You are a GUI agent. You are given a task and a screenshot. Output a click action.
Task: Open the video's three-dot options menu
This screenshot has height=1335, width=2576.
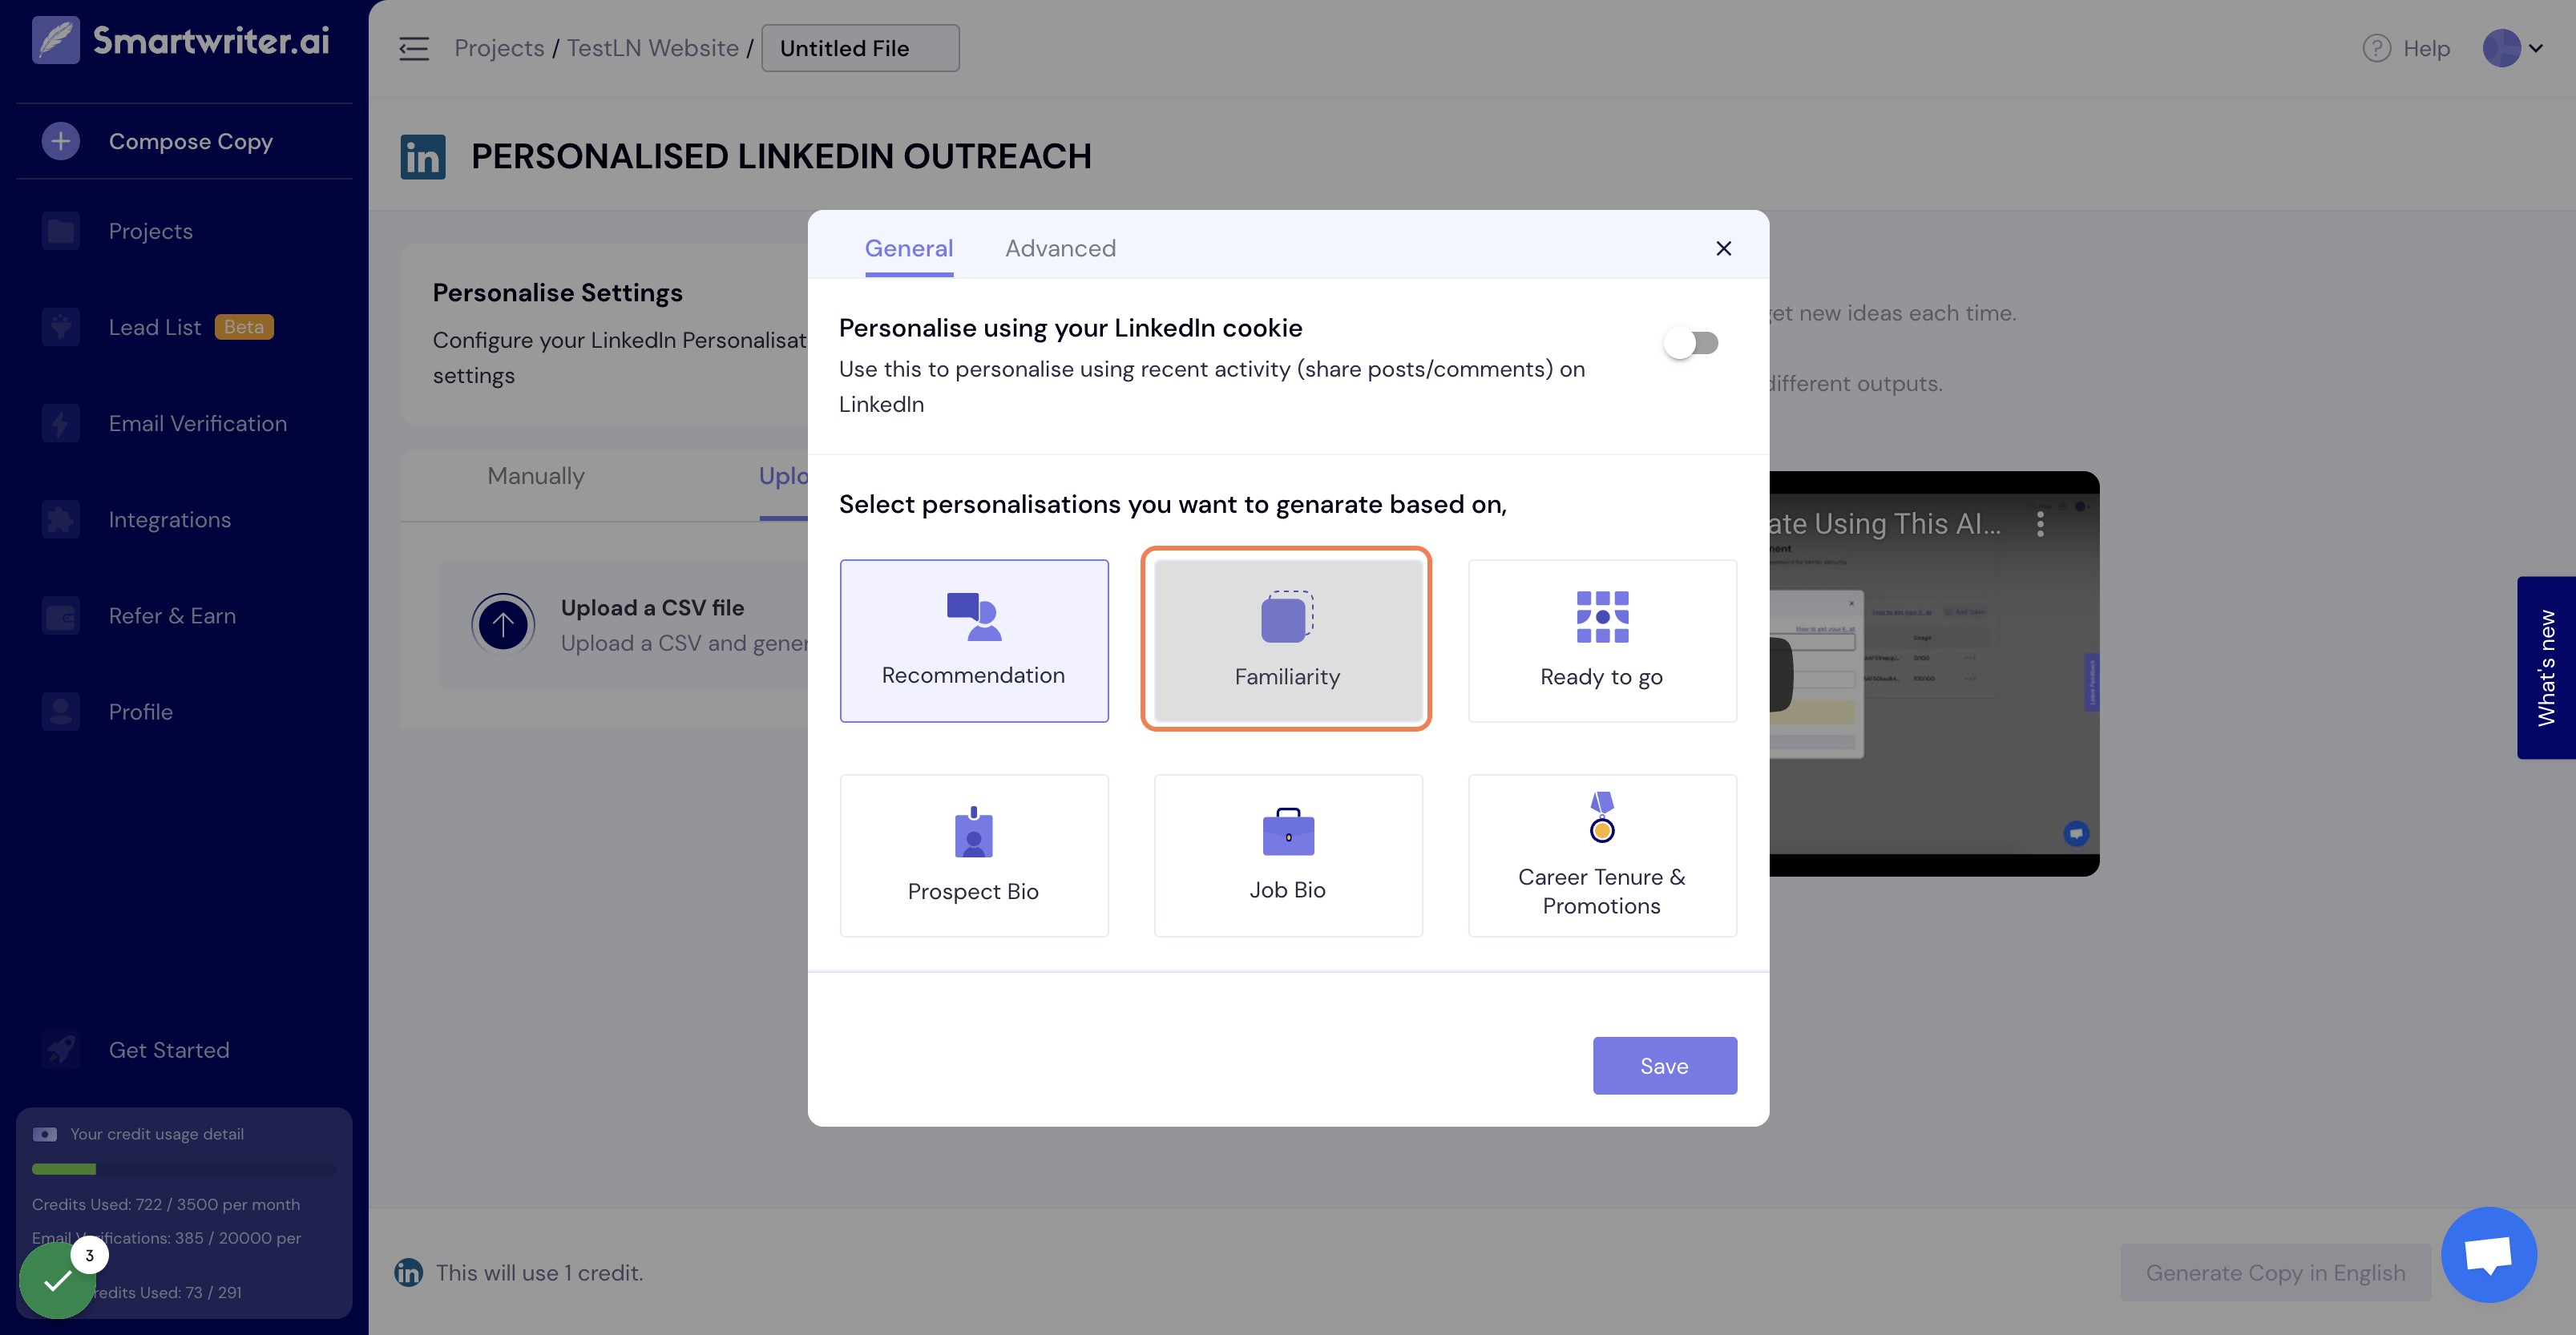pyautogui.click(x=2040, y=524)
